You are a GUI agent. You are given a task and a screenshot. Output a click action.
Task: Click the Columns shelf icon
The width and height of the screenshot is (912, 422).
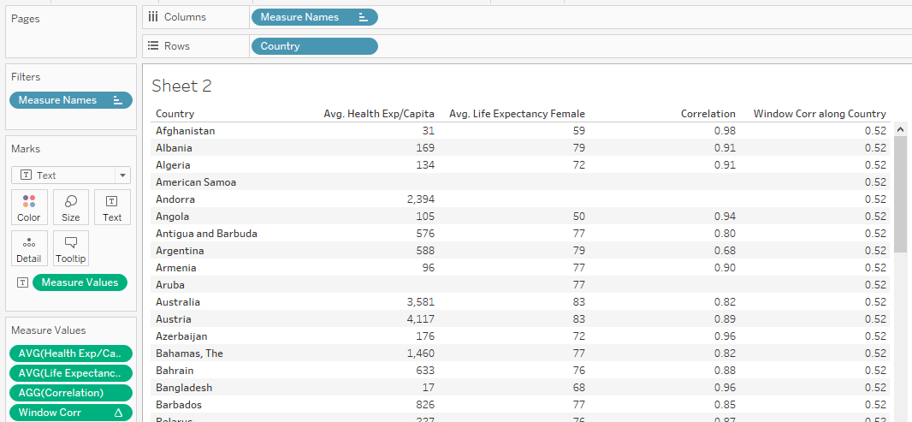(153, 17)
